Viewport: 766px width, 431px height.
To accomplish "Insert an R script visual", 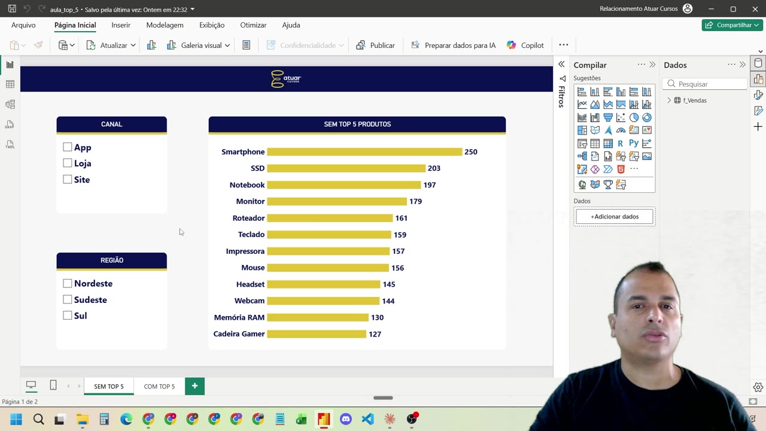I will click(621, 144).
